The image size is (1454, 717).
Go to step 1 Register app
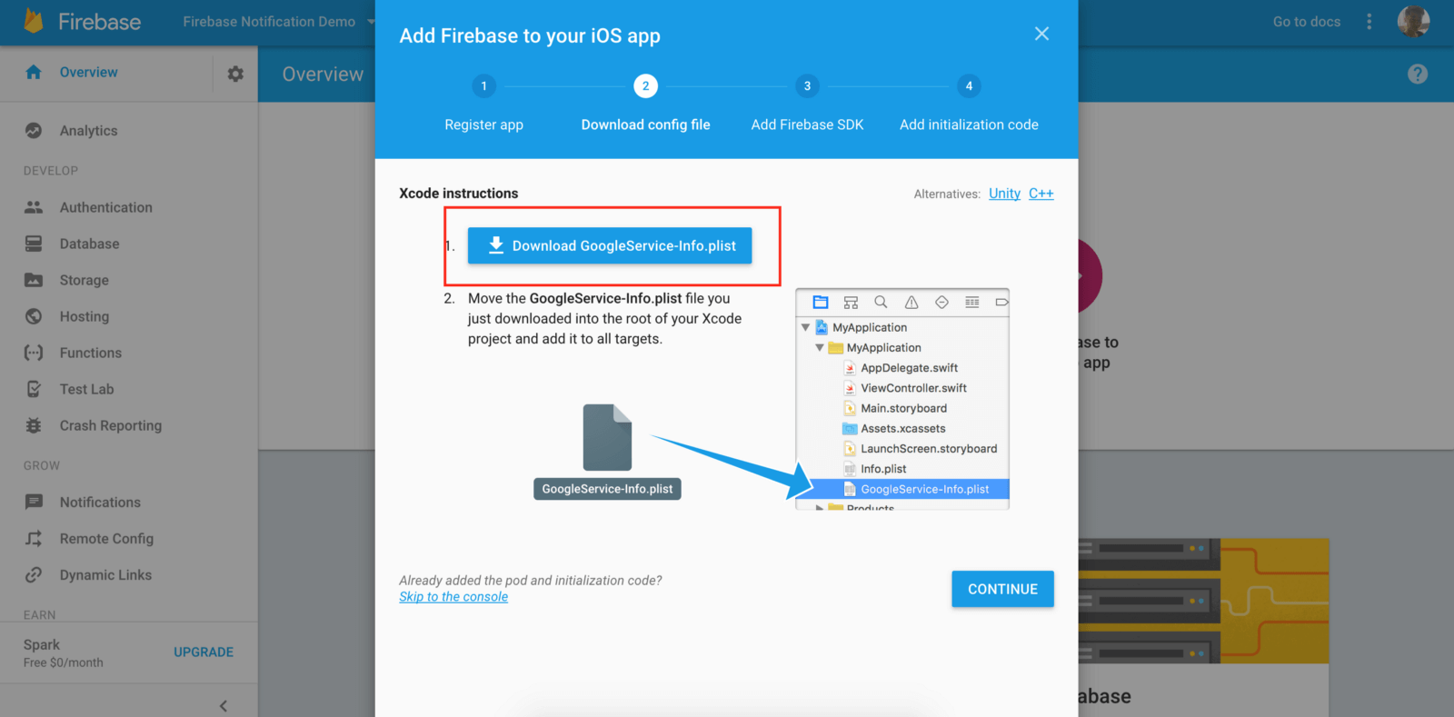484,105
